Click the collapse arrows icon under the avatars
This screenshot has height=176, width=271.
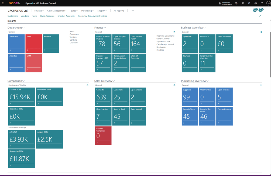point(260,16)
